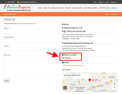Open the ABOUT US menu item
The width and height of the screenshot is (122, 94).
click(47, 8)
